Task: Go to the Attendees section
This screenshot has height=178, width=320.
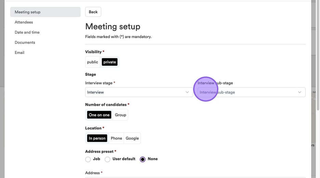Action: click(x=24, y=22)
